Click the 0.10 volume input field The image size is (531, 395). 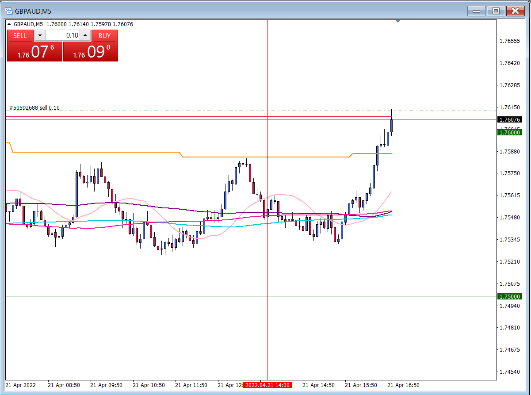click(x=63, y=36)
